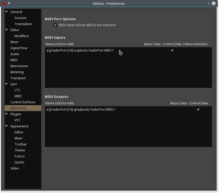Viewport: 219px width, 193px height.
Task: Collapse the Appearance tree section
Action: (x=7, y=126)
